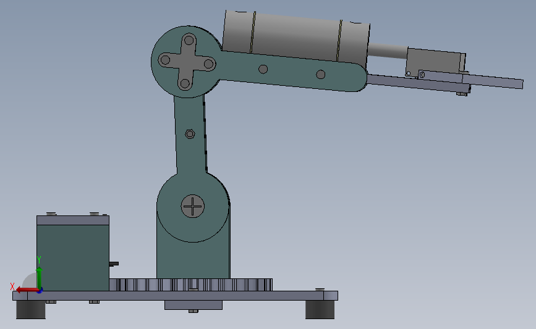Select the top hole of the servo horn
This screenshot has width=536, height=329.
189,40
